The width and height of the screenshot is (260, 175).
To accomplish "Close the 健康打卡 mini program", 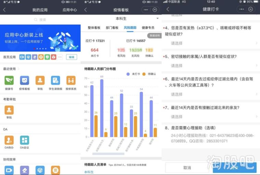I will pyautogui.click(x=250, y=9).
